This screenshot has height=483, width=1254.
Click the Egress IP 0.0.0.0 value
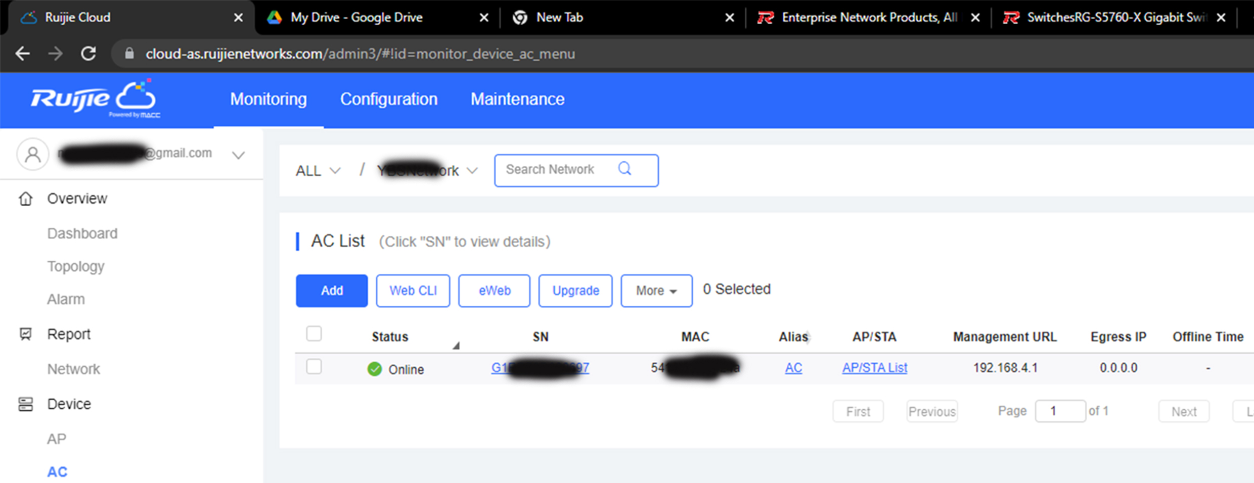[1118, 368]
